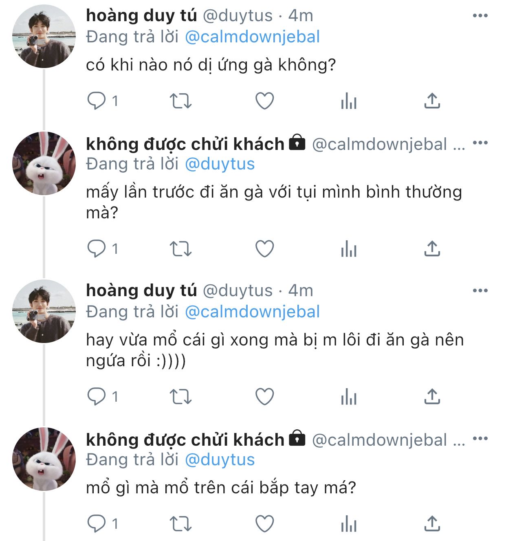
Task: Retweet the "hay vừa mổ cái gì xong" tweet
Action: pyautogui.click(x=180, y=396)
